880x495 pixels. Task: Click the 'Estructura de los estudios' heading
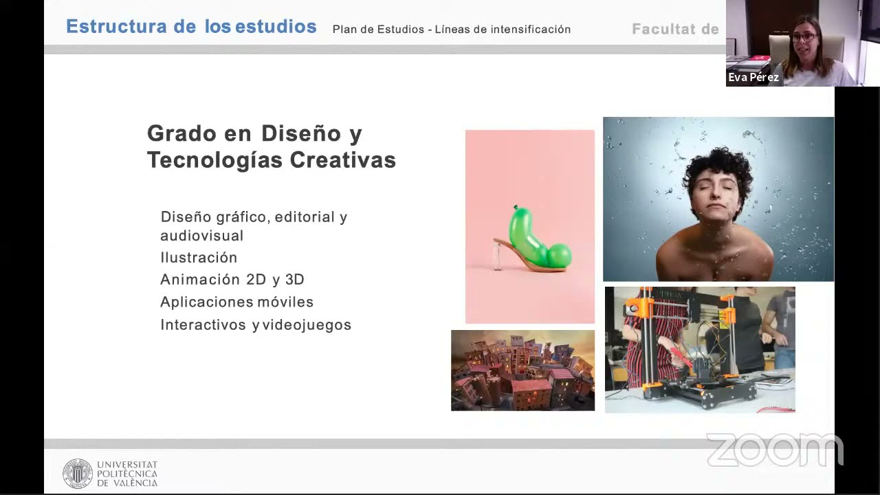point(191,27)
